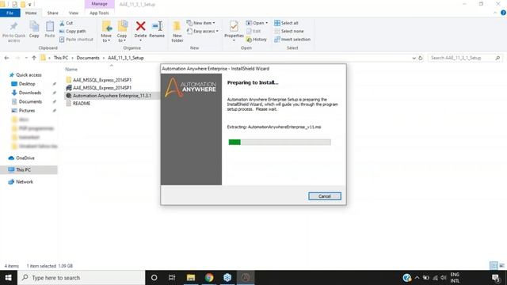Click the Copy ribbon icon
Image resolution: width=507 pixels, height=285 pixels.
click(34, 26)
